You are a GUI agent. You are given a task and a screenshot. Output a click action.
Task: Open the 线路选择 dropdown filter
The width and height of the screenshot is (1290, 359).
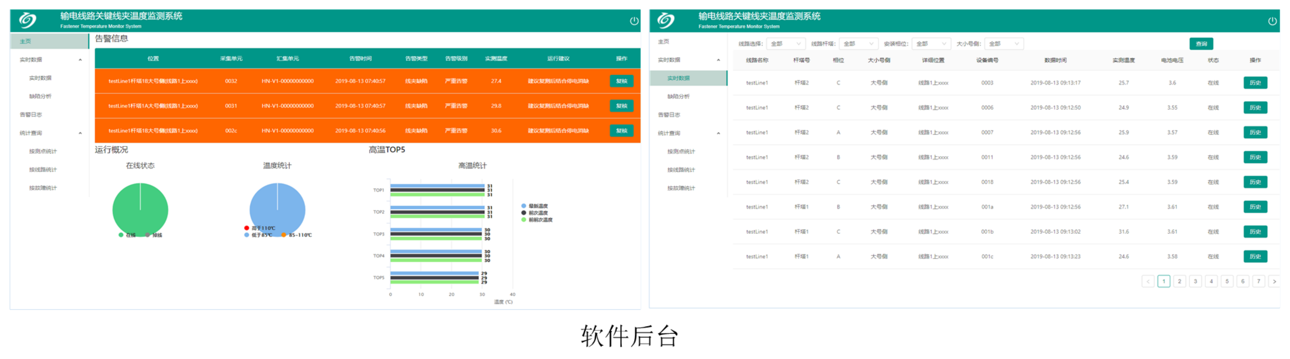pyautogui.click(x=785, y=44)
